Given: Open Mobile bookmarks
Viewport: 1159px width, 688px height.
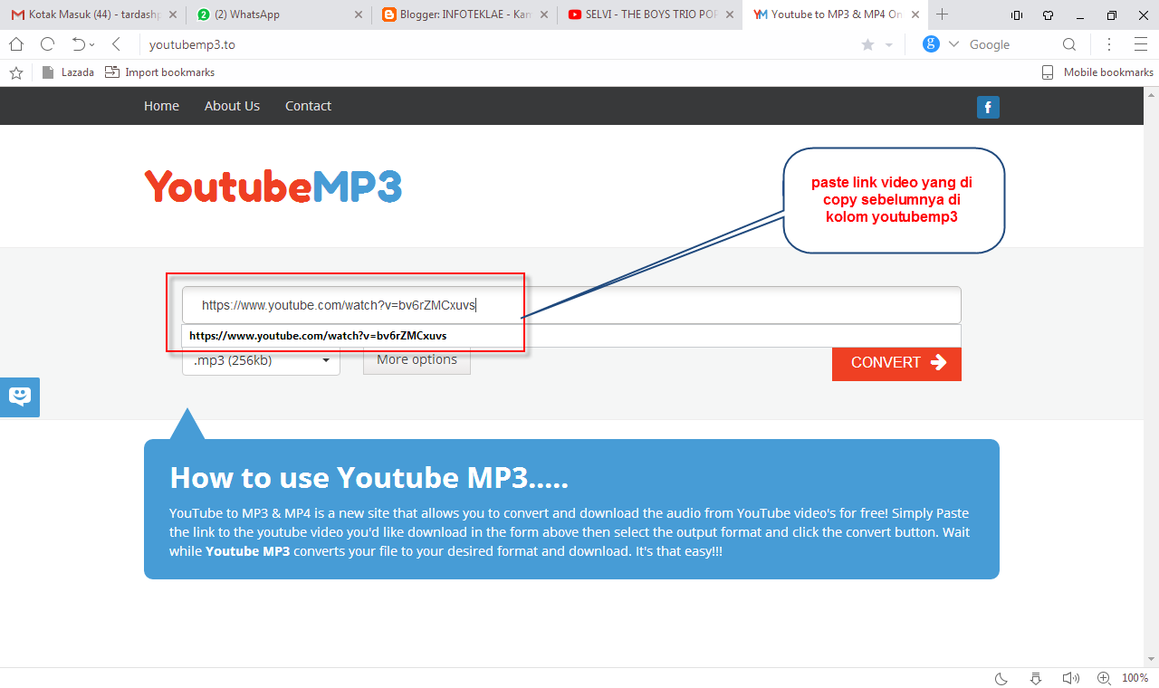Looking at the screenshot, I should [x=1097, y=72].
